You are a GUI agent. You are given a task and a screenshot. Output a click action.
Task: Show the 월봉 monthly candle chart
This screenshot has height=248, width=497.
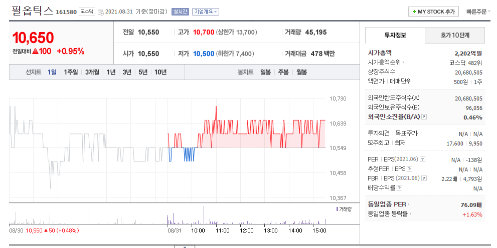301,72
